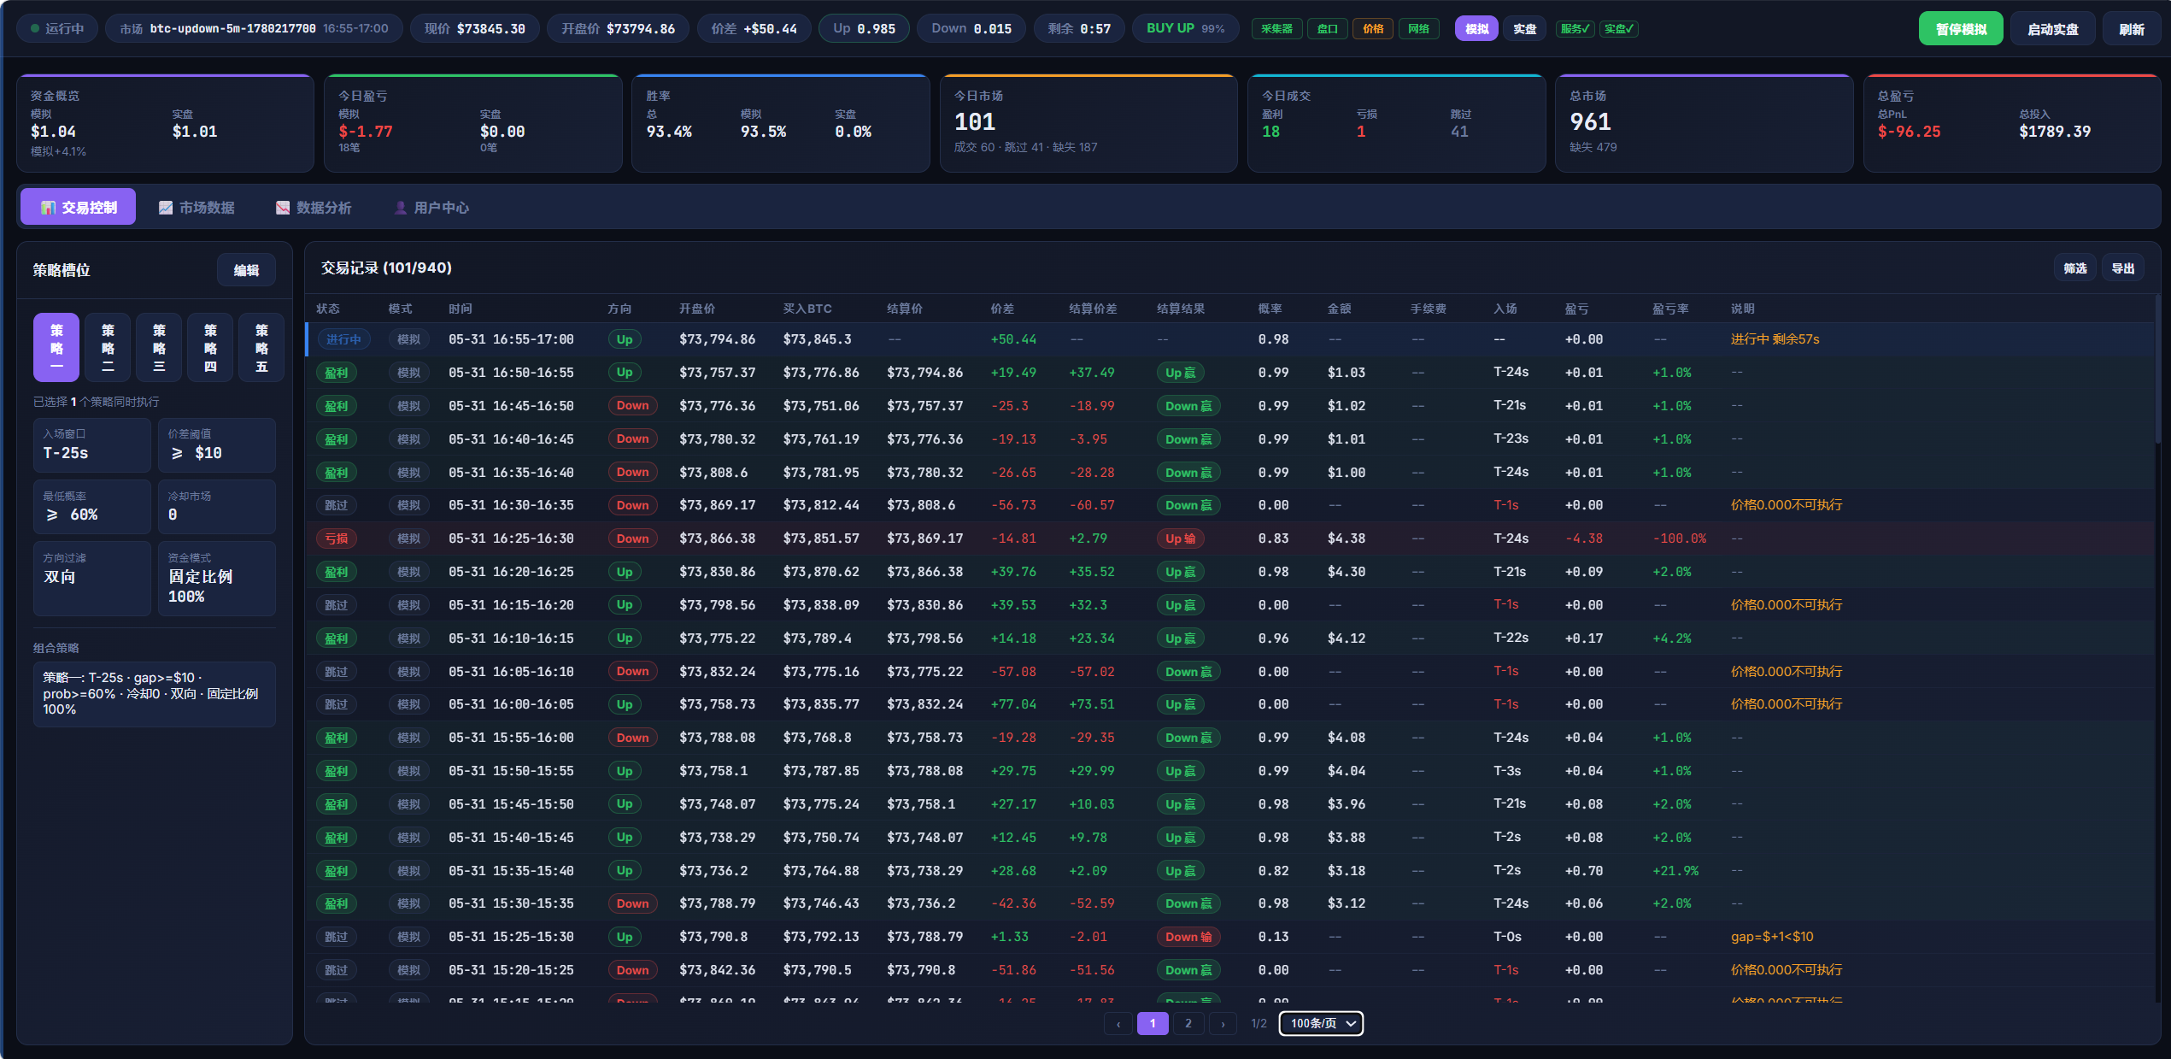Click the 采集器 status indicator

point(1276,29)
